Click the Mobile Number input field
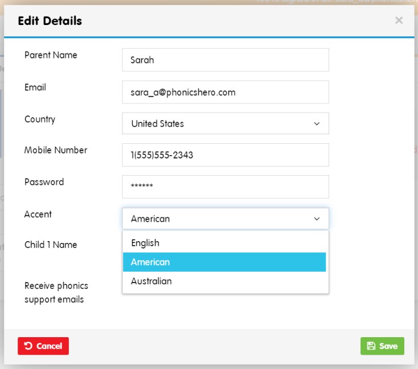418x369 pixels. point(226,155)
